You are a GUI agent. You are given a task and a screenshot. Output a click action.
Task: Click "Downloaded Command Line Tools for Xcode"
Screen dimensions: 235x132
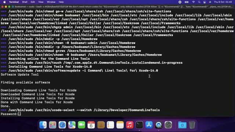point(37,94)
